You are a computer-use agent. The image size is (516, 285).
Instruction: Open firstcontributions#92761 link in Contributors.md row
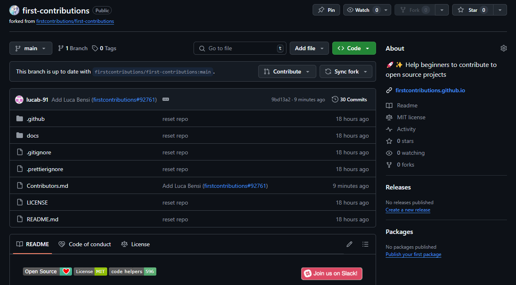pos(235,186)
